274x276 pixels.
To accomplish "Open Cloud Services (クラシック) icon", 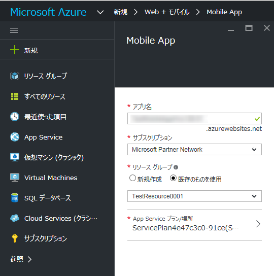I will click(15, 218).
